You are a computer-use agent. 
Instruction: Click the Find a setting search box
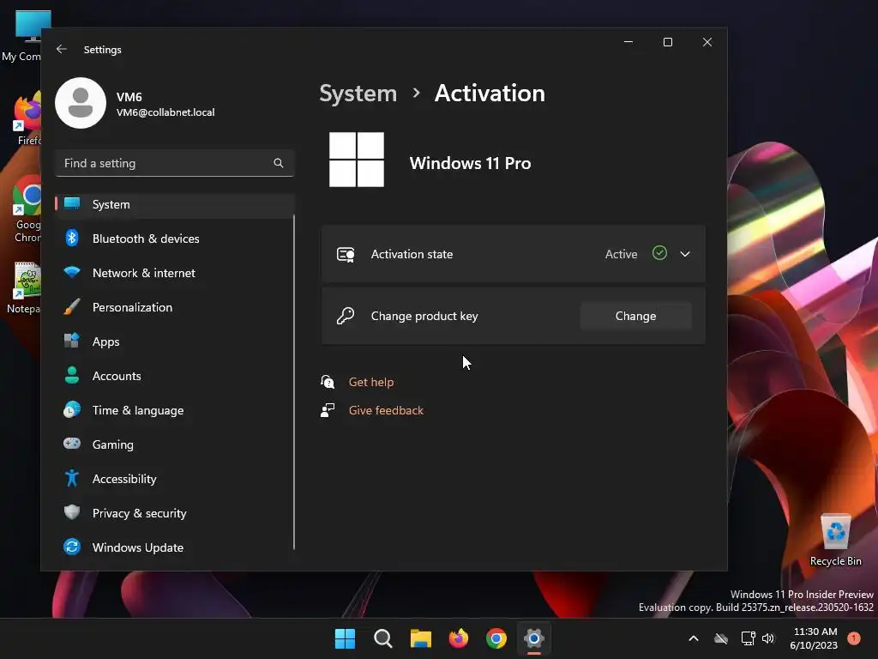click(175, 163)
